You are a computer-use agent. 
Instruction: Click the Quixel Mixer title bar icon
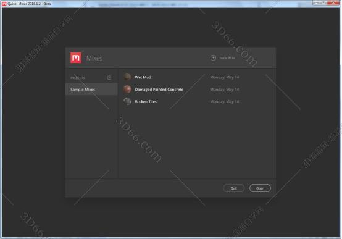pyautogui.click(x=4, y=4)
